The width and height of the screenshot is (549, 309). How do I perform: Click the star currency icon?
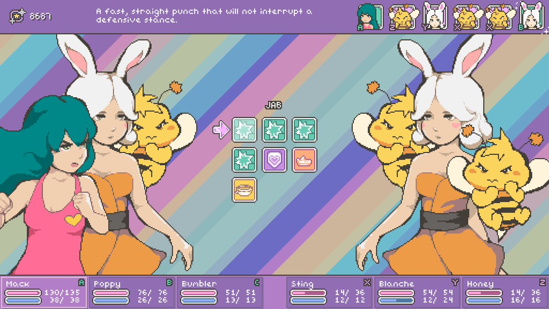[17, 16]
